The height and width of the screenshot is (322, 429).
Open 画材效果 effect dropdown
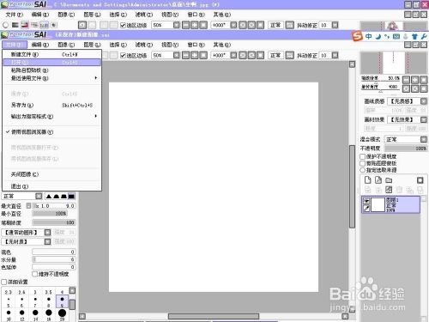click(x=424, y=119)
